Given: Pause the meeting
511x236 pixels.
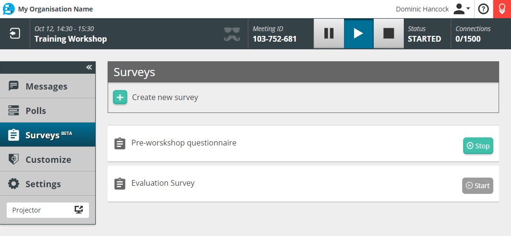Looking at the screenshot, I should click(329, 34).
